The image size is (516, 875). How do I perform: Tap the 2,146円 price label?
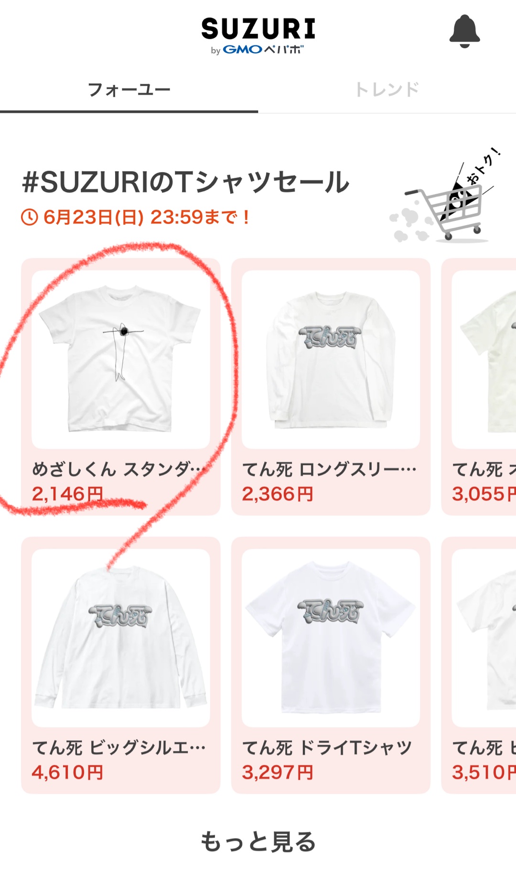pos(67,494)
